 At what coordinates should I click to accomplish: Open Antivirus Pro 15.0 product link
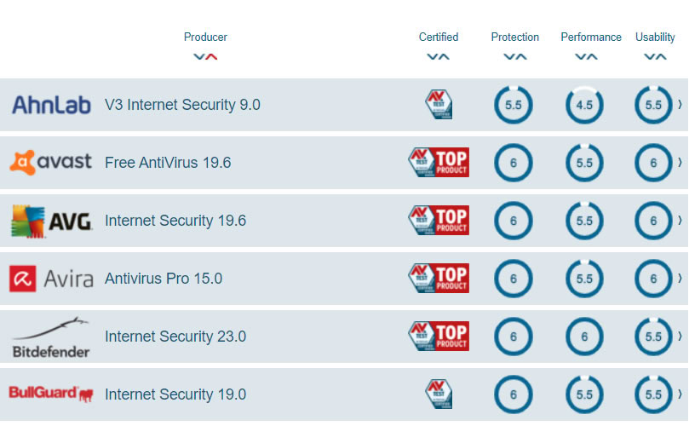point(164,279)
